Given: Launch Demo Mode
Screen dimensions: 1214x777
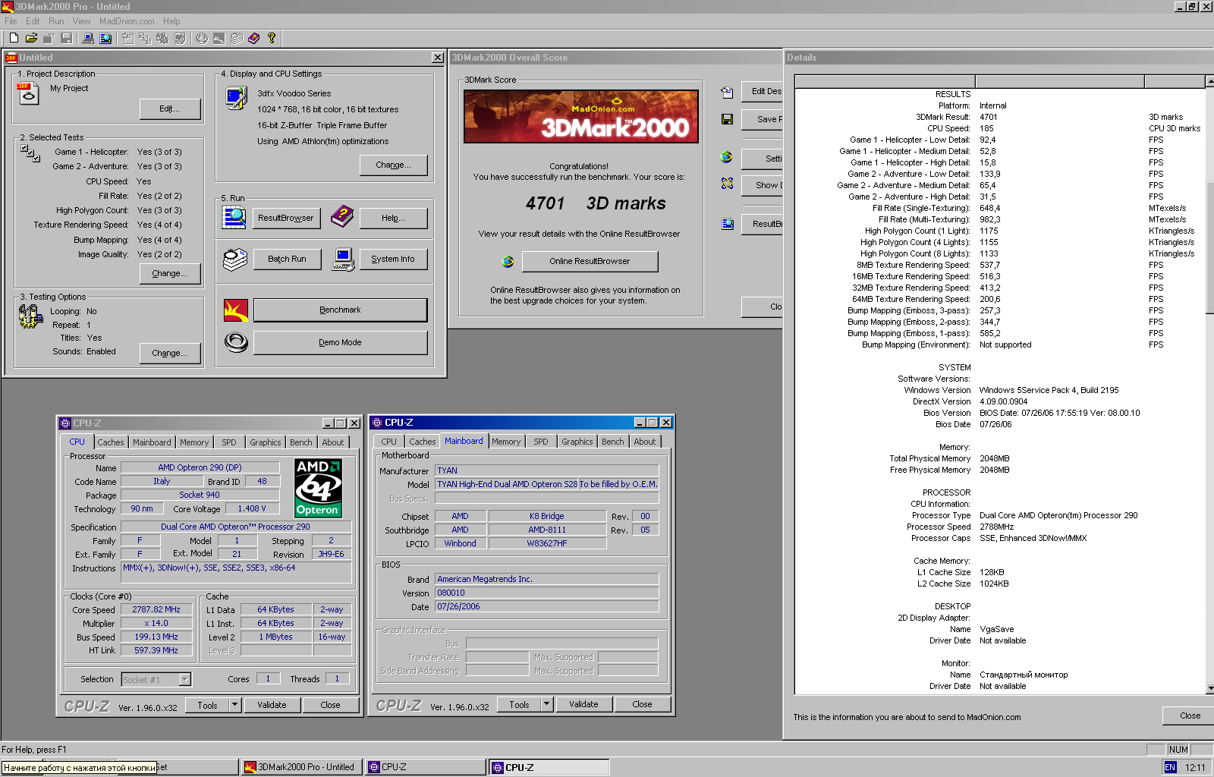Looking at the screenshot, I should click(x=340, y=343).
